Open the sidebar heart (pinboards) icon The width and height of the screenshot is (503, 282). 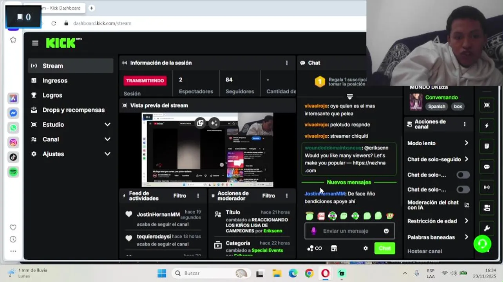(x=13, y=227)
